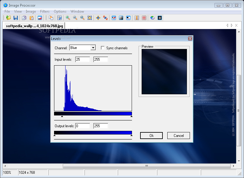244x178 pixels.
Task: Click the input levels field showing 25
Action: 83,60
